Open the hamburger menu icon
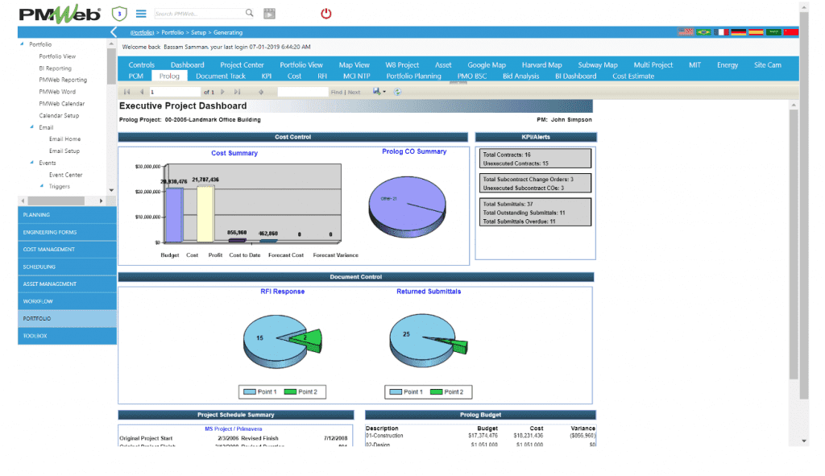Viewport: 825px width, 476px height. pyautogui.click(x=141, y=14)
